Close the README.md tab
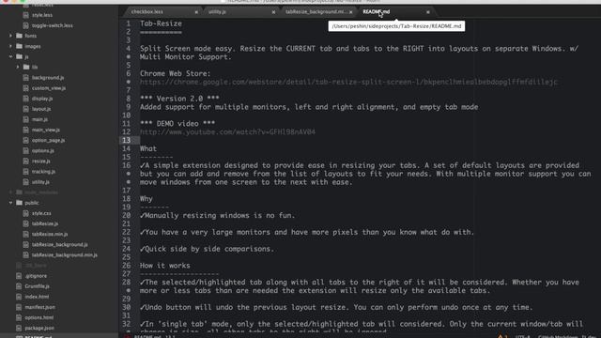The height and width of the screenshot is (338, 601). (x=428, y=12)
